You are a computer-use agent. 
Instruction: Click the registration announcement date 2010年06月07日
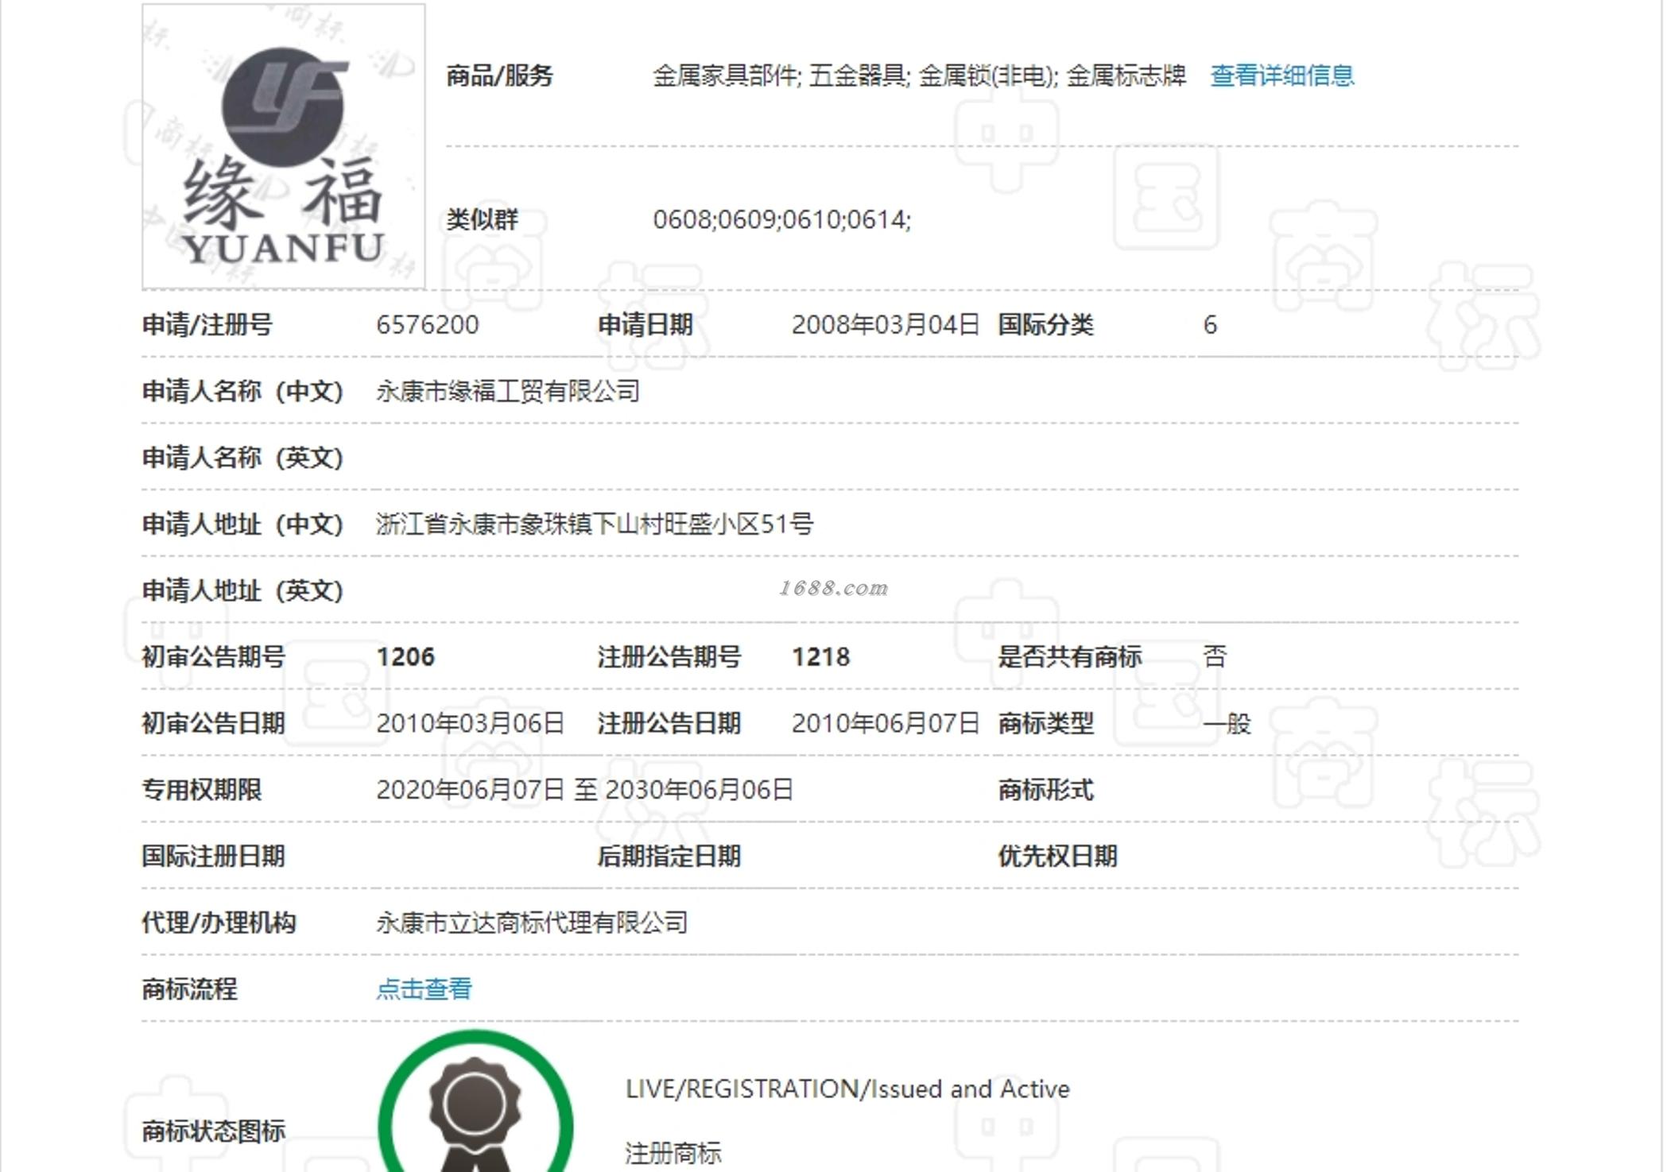pyautogui.click(x=885, y=724)
